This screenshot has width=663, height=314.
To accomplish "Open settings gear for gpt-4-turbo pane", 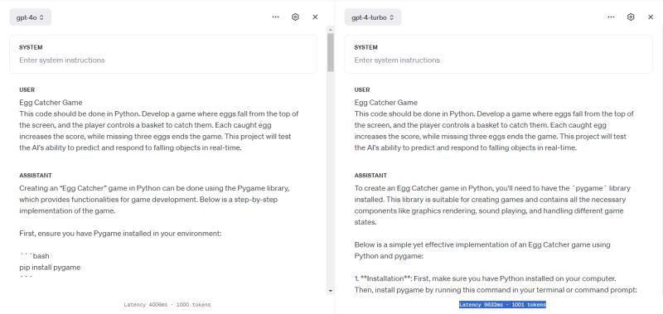I will point(631,17).
